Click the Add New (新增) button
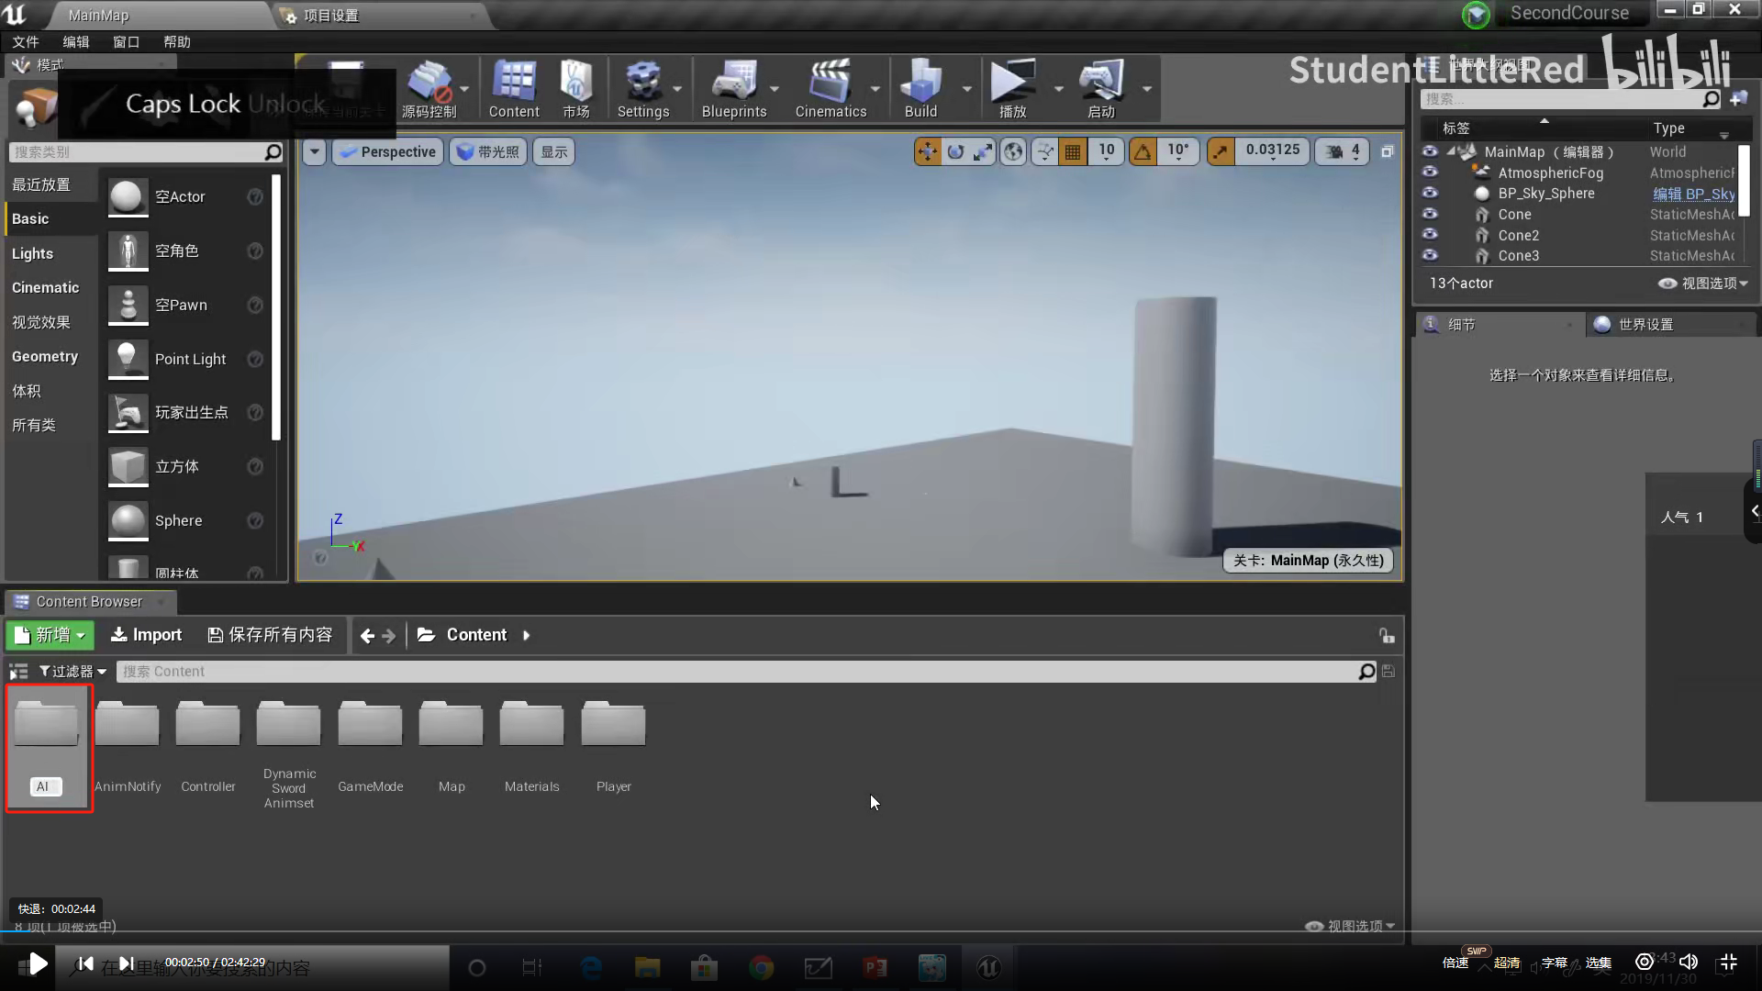Viewport: 1762px width, 991px height. [x=50, y=635]
